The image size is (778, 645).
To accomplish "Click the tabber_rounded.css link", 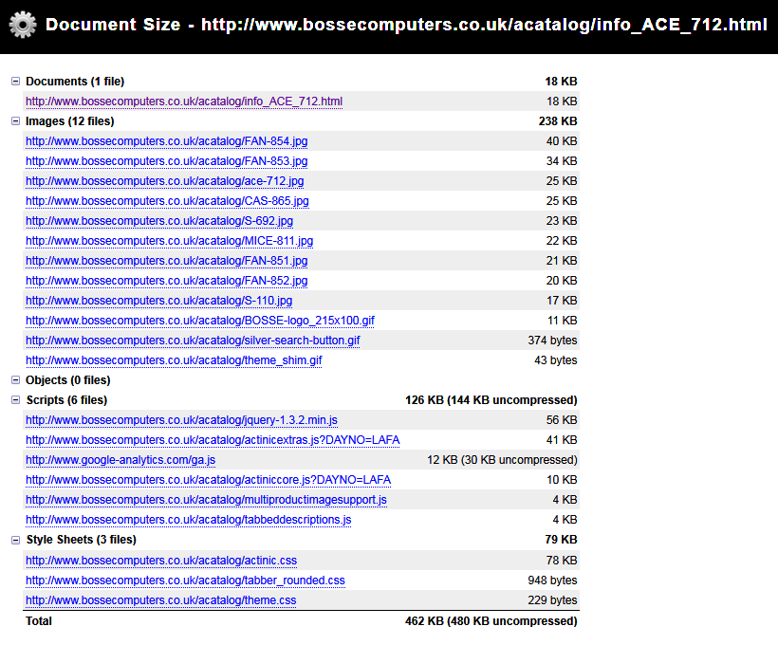I will 185,580.
